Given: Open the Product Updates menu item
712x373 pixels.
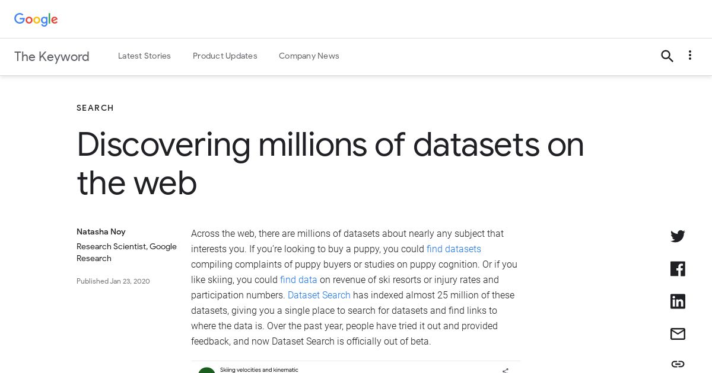Looking at the screenshot, I should (225, 56).
